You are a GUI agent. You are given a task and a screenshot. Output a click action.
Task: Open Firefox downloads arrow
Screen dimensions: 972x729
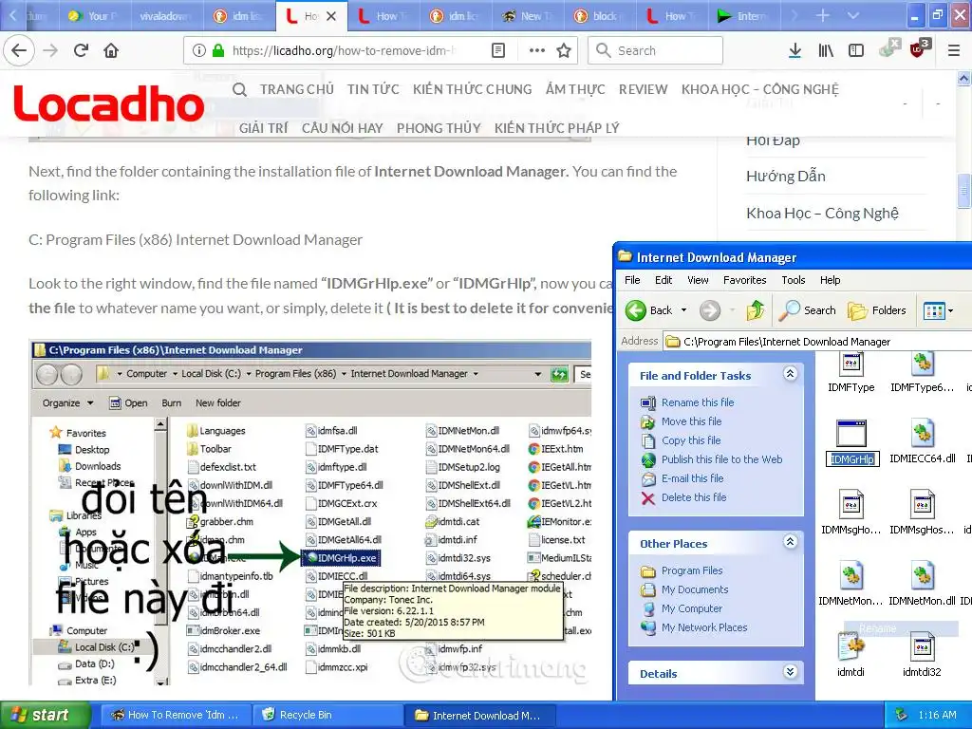point(794,50)
